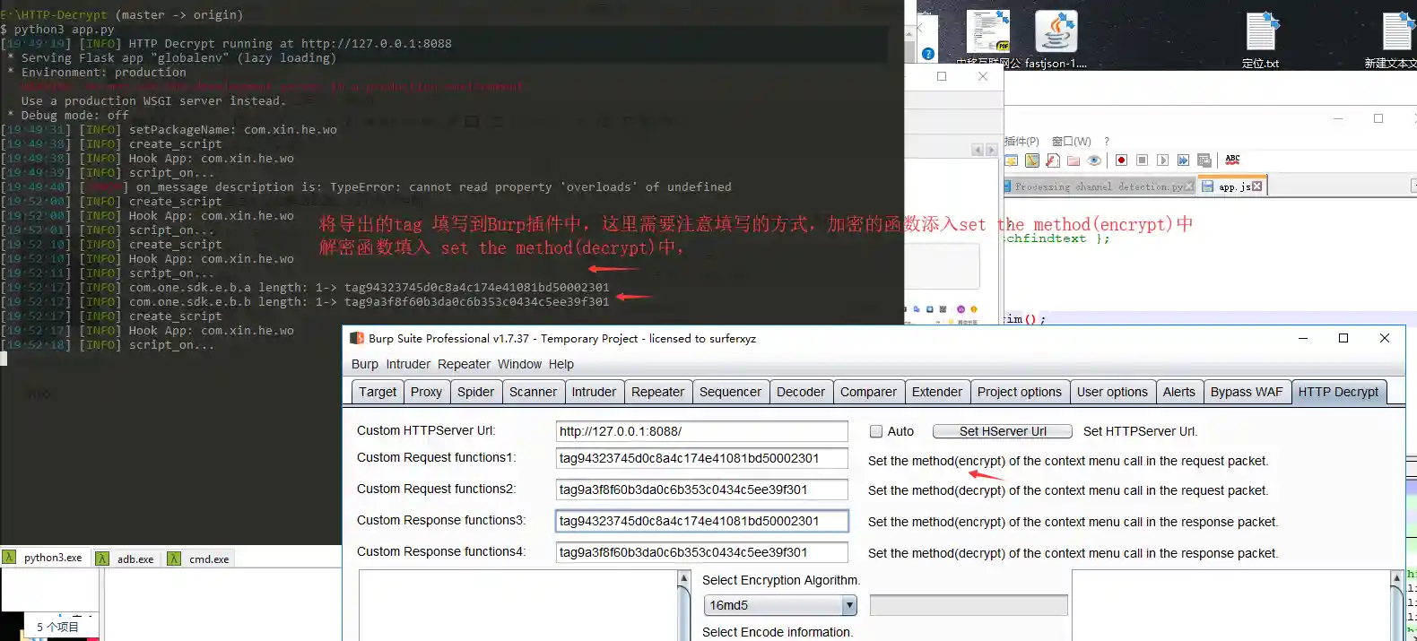The height and width of the screenshot is (641, 1417).
Task: Click the tab scroll right arrow in middle window
Action: 991,150
